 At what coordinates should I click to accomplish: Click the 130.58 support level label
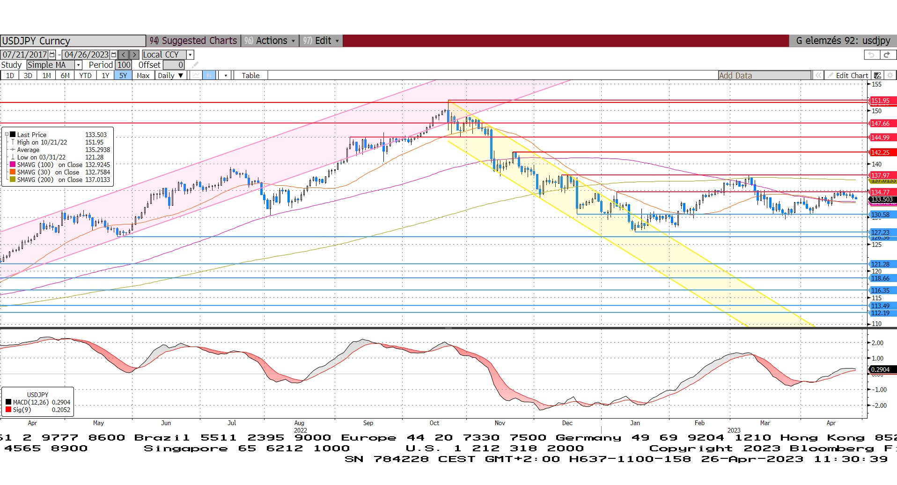coord(882,215)
